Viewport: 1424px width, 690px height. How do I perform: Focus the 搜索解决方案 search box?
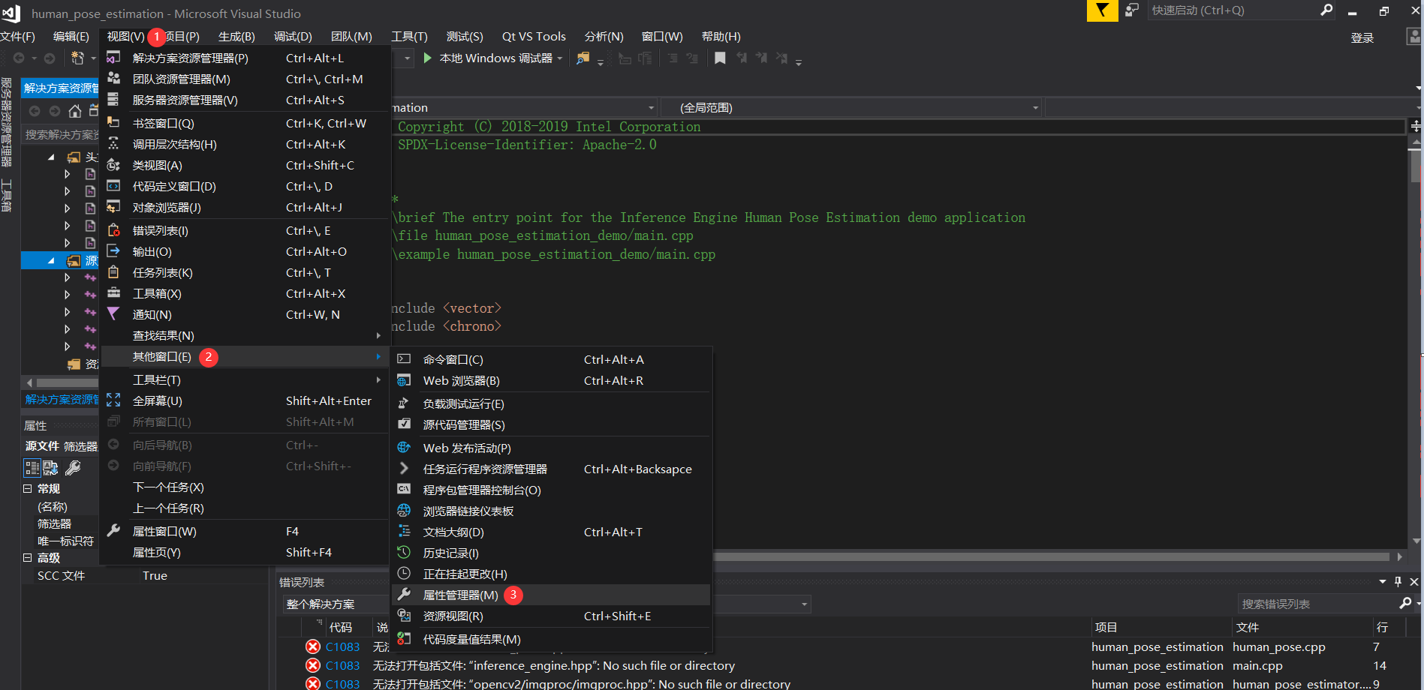62,134
